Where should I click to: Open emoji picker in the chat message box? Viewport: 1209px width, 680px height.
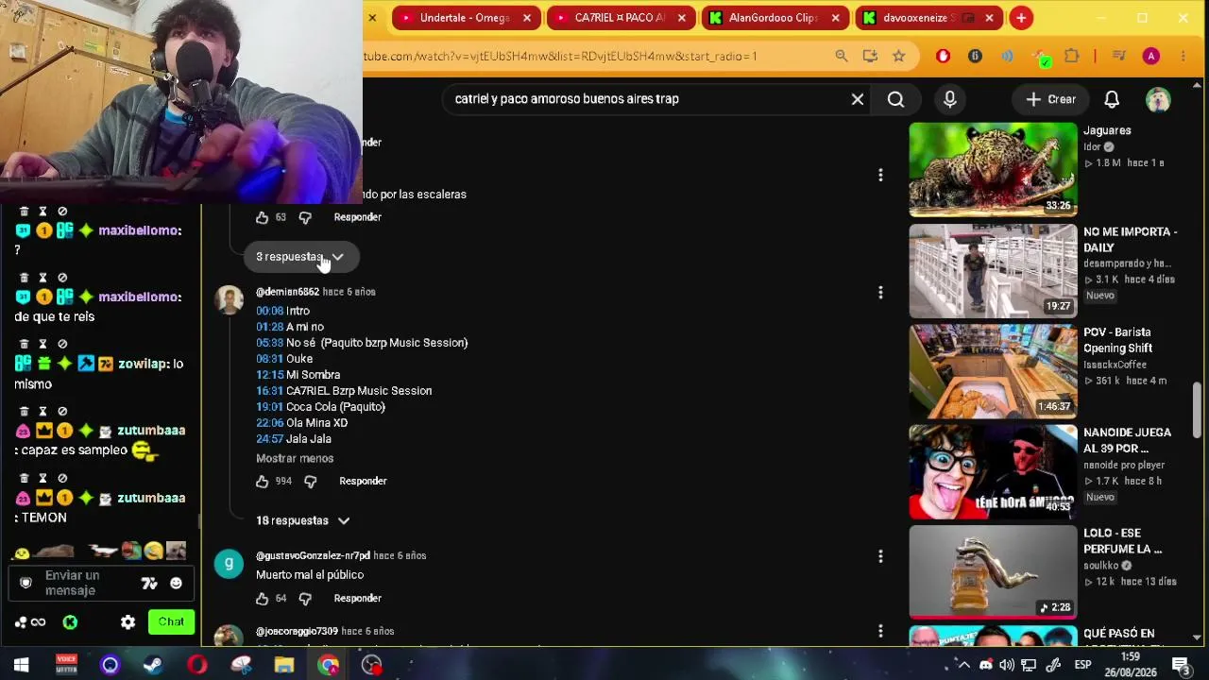click(x=176, y=584)
